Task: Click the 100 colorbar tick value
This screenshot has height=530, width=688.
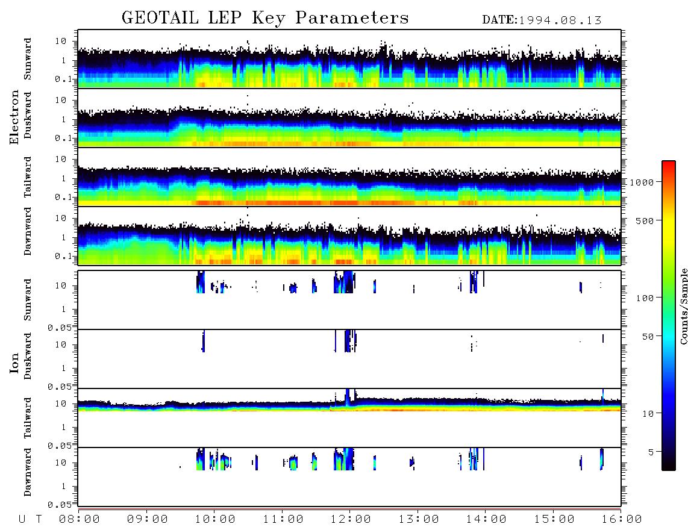Action: pos(645,298)
